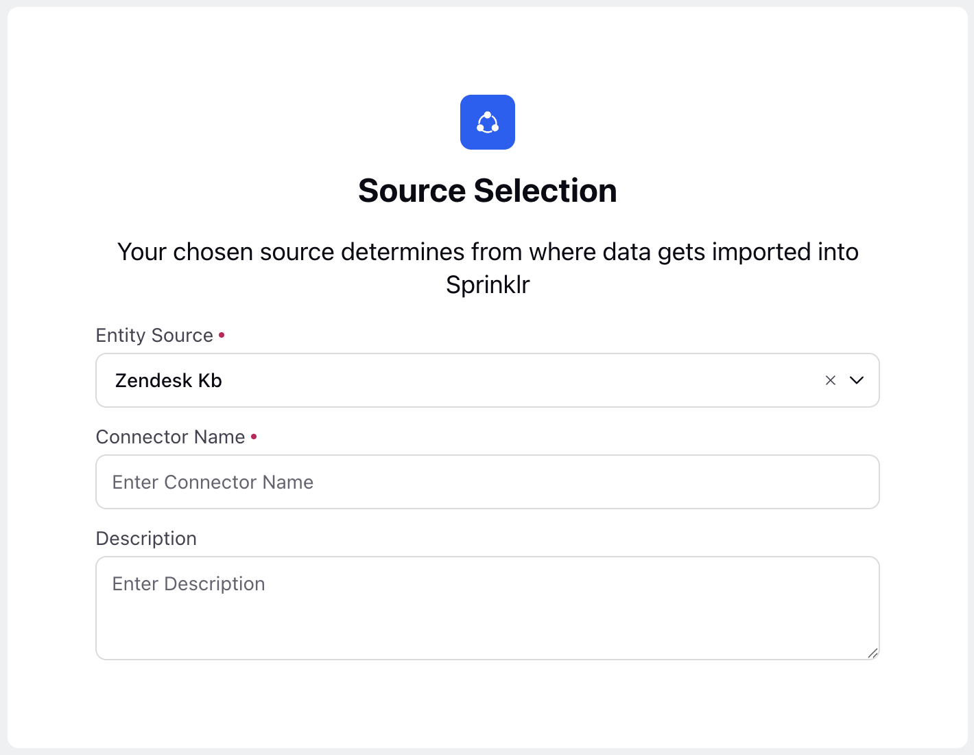The image size is (974, 755).
Task: Select the Zendesk Kb selected value text
Action: point(169,380)
